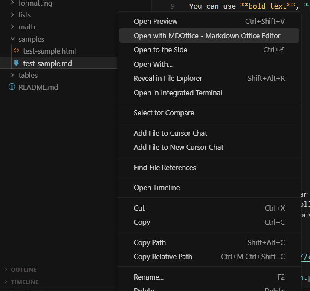The height and width of the screenshot is (291, 310).
Task: Choose Copy Relative Path
Action: tap(209, 257)
